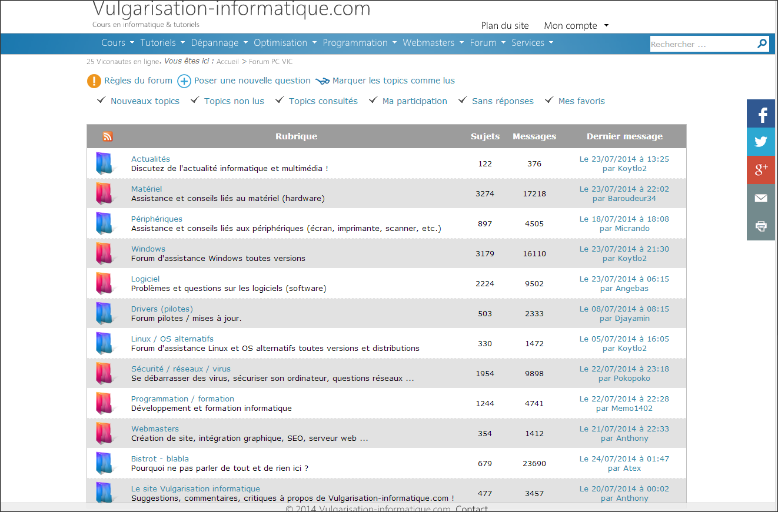Image resolution: width=778 pixels, height=512 pixels.
Task: Click the plus circle new question icon
Action: tap(184, 81)
